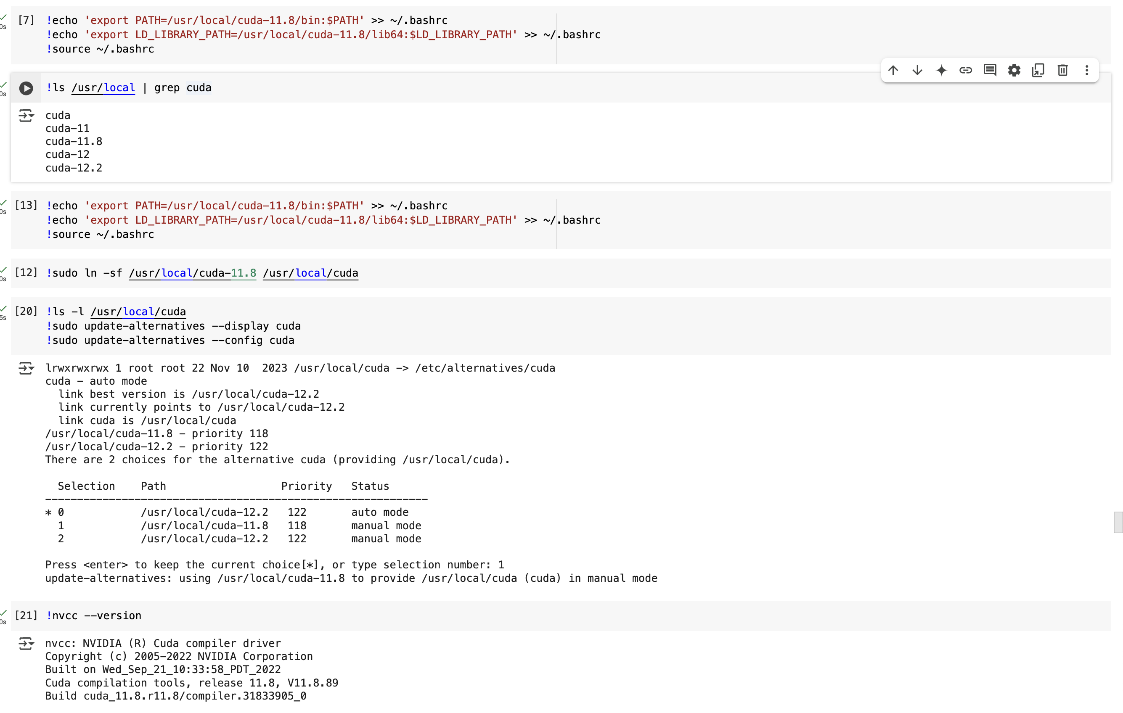Toggle output of the grep cuda cell
Image resolution: width=1123 pixels, height=713 pixels.
pos(26,115)
